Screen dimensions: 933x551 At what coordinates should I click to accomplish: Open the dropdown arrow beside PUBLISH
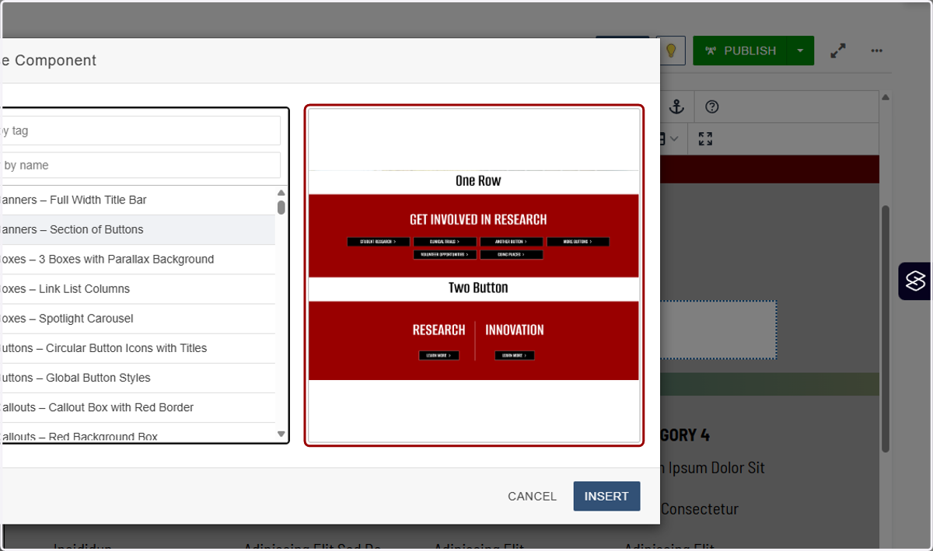(x=800, y=51)
